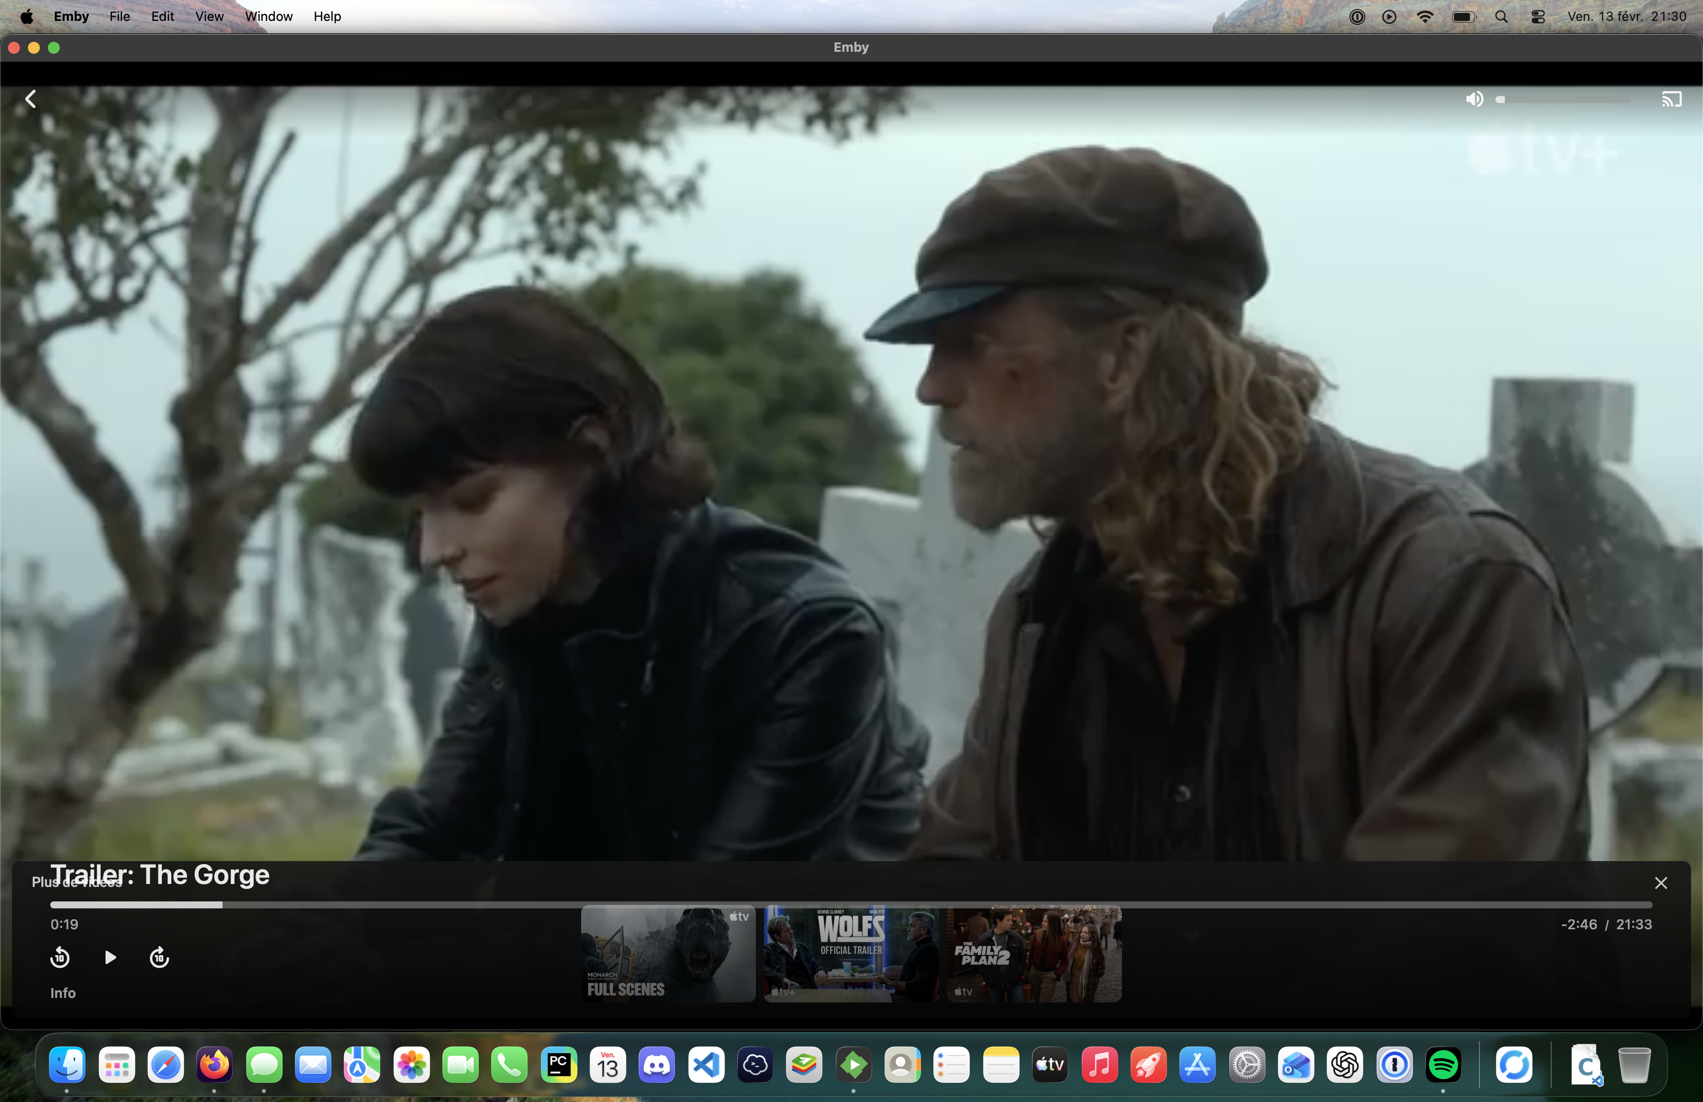Open The Family Plan 2 thumbnail

(x=1034, y=954)
